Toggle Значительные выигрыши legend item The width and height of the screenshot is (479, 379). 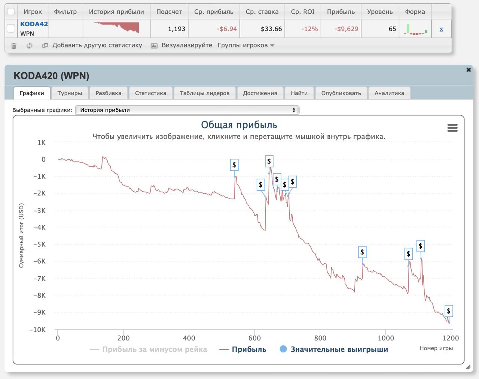[334, 349]
